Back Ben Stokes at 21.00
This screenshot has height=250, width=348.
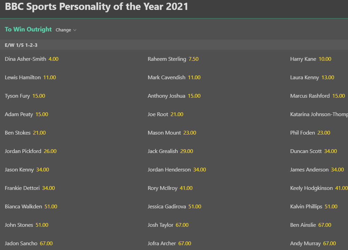point(39,133)
